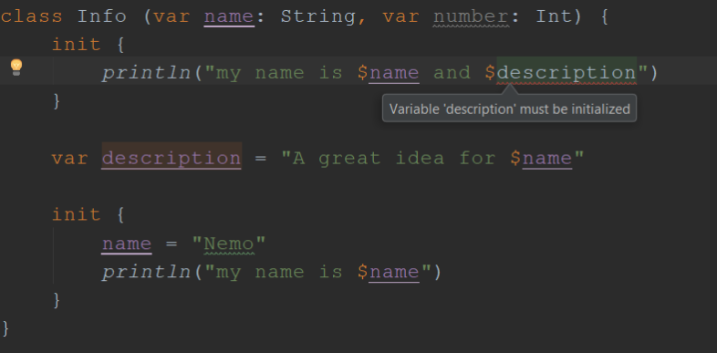Click the number parameter in the constructor
This screenshot has height=353, width=717.
pos(471,16)
